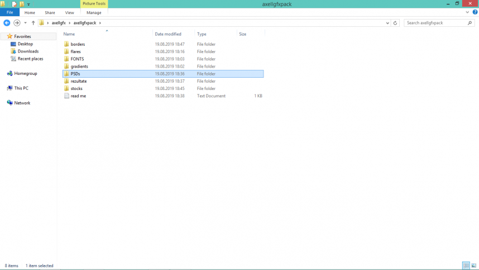479x270 pixels.
Task: Click the Search axellgfxpack field
Action: (435, 23)
